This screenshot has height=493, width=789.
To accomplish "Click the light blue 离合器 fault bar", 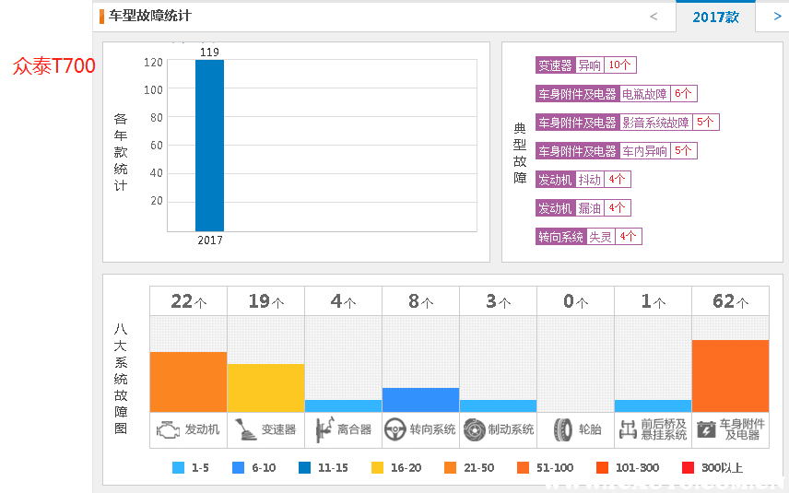I will (343, 406).
